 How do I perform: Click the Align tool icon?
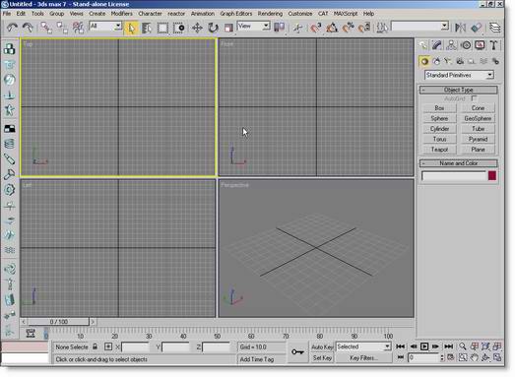coord(477,28)
